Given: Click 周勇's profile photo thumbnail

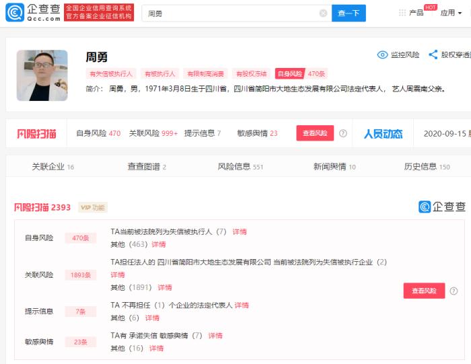Looking at the screenshot, I should pos(42,75).
